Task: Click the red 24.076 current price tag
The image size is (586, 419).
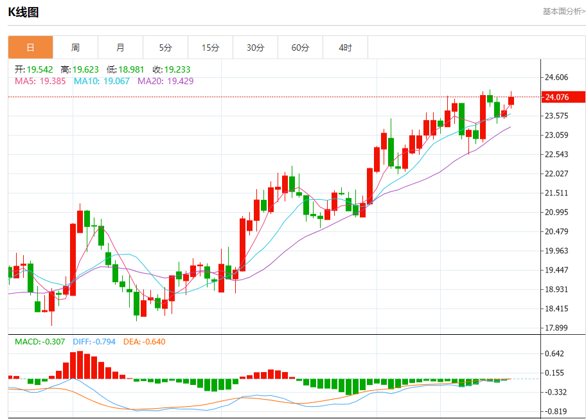Action: click(564, 97)
